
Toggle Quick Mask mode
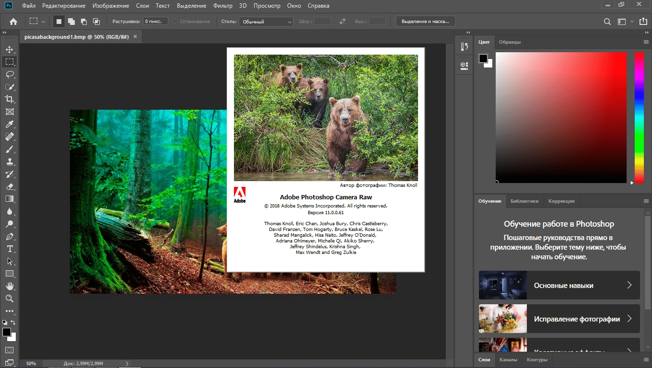tap(9, 350)
